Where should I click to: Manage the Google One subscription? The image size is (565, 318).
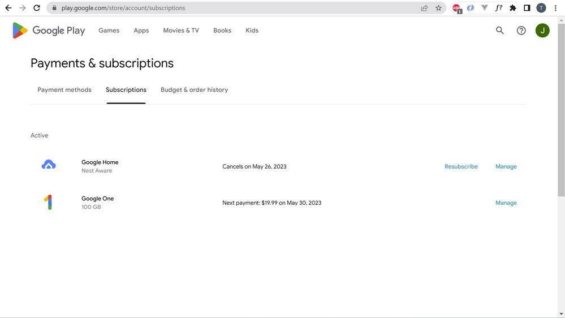coord(506,203)
